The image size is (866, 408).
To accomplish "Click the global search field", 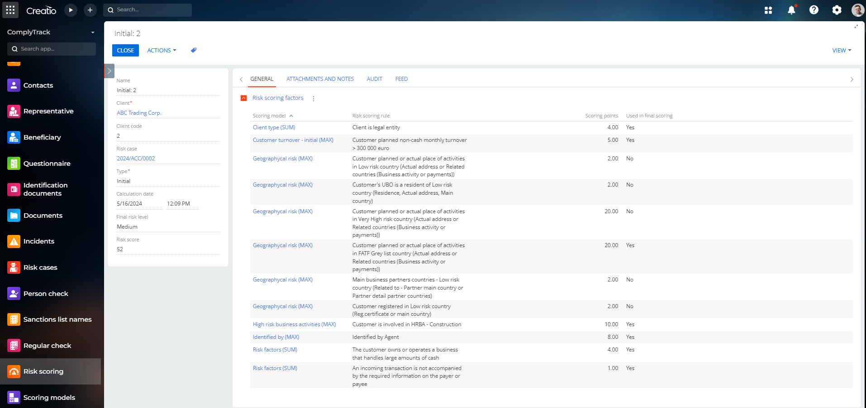I will (148, 9).
